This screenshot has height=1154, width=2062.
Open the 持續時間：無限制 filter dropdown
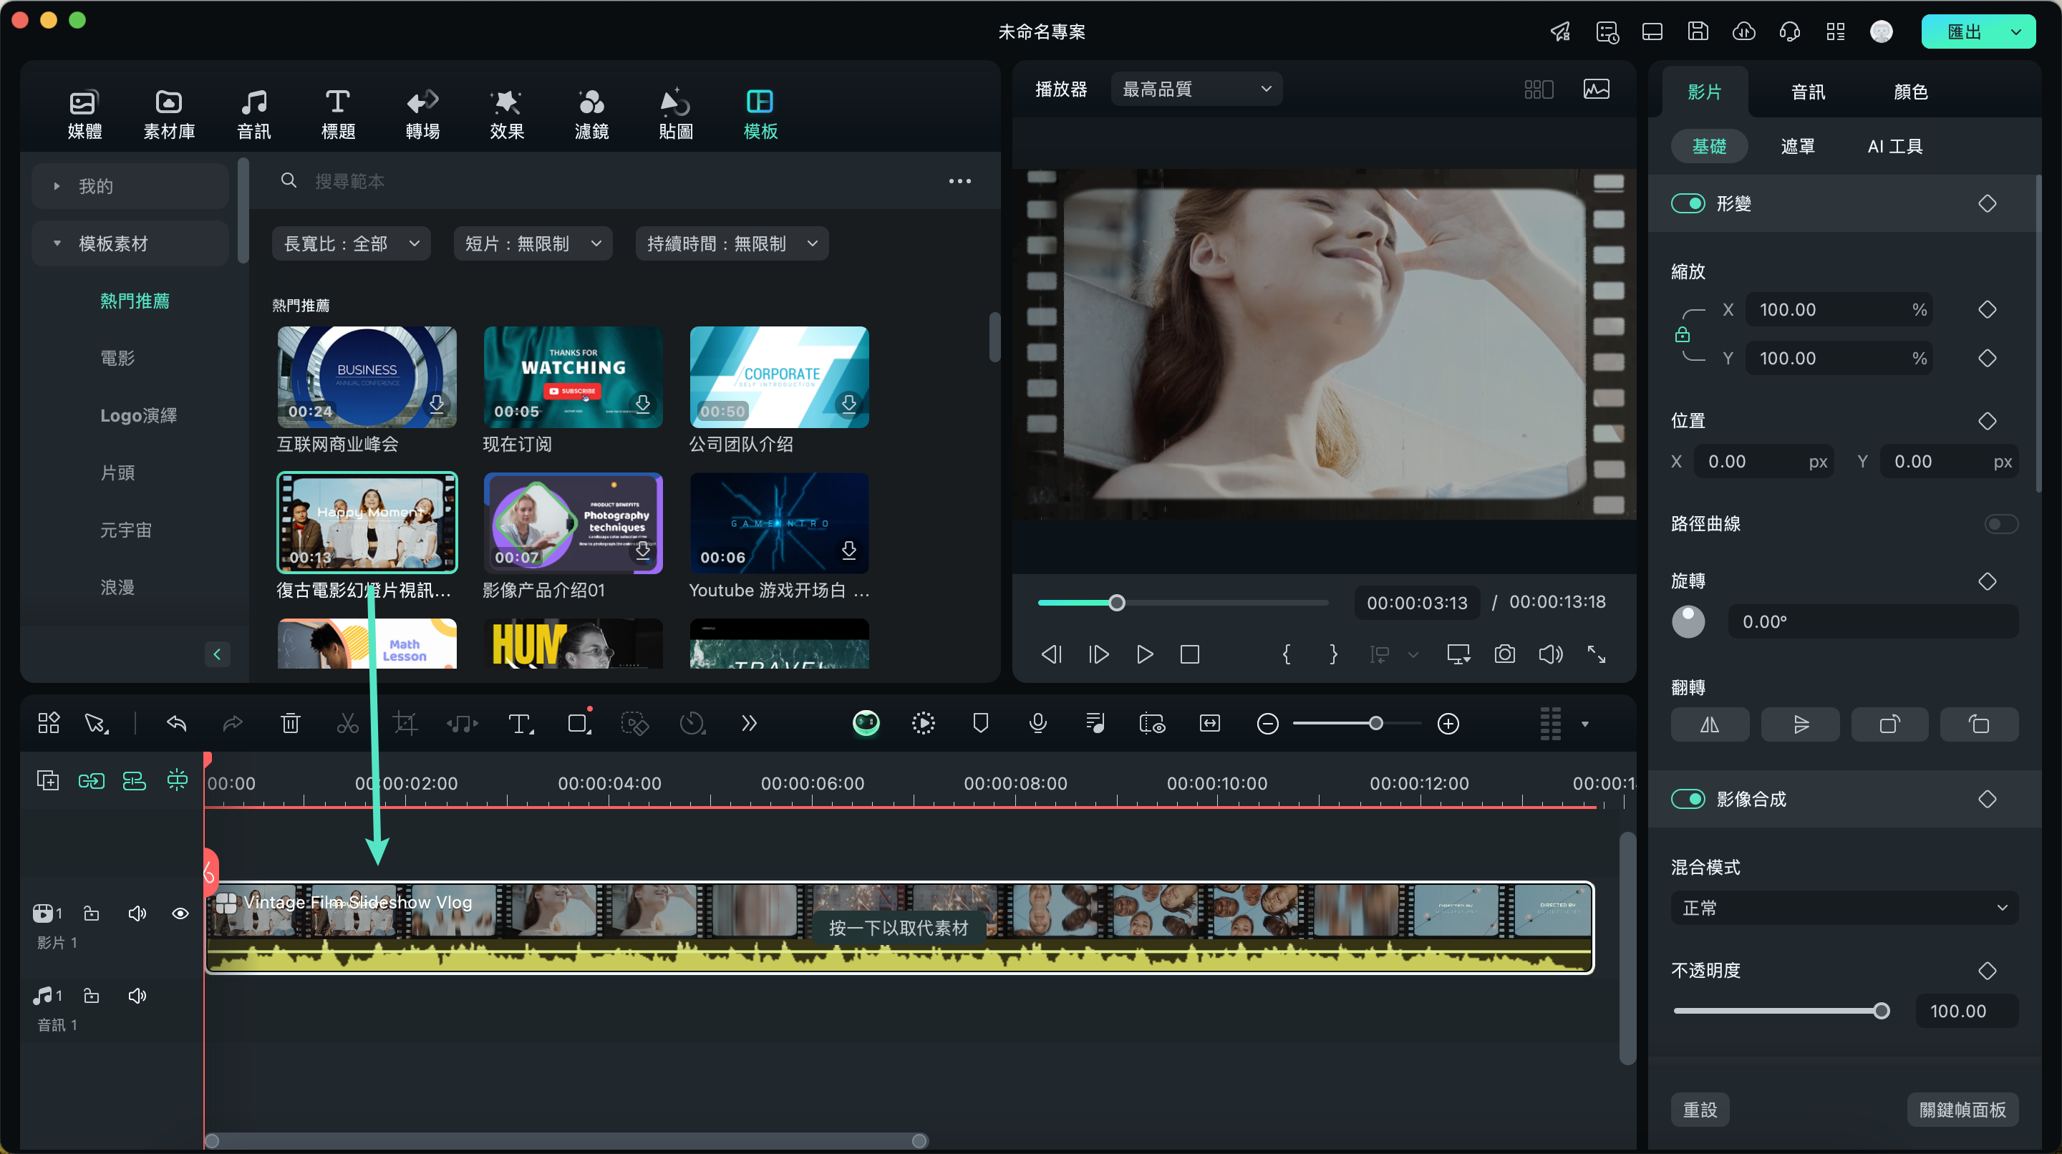point(732,243)
